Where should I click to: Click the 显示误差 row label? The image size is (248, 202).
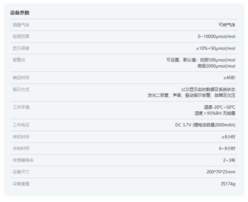point(21,48)
